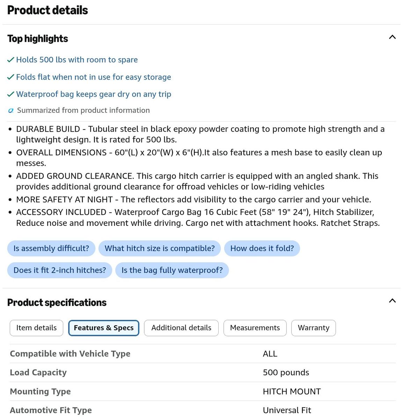403x419 pixels.
Task: Switch to the Item details tab
Action: (36, 328)
